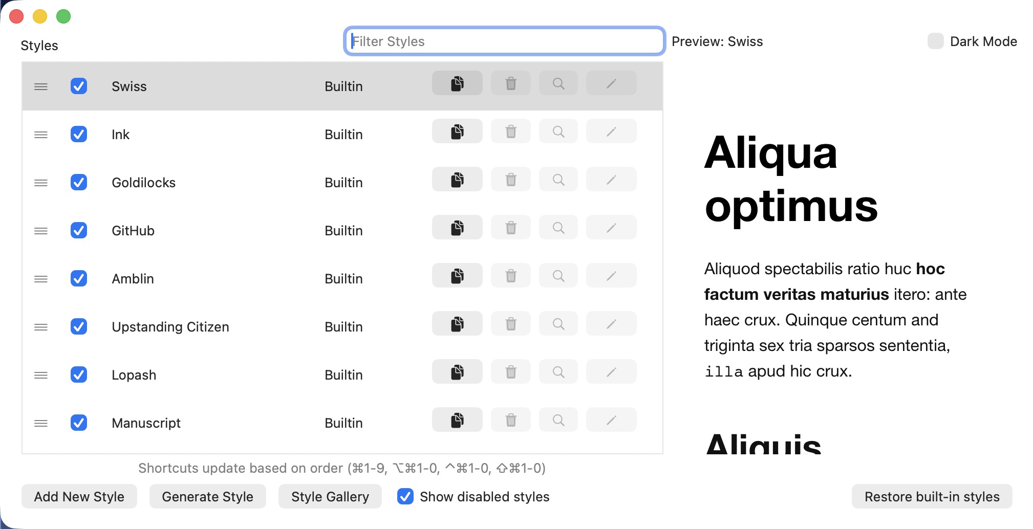Restore built-in styles

coord(932,496)
